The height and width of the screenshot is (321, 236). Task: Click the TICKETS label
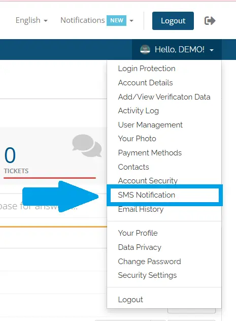point(16,171)
